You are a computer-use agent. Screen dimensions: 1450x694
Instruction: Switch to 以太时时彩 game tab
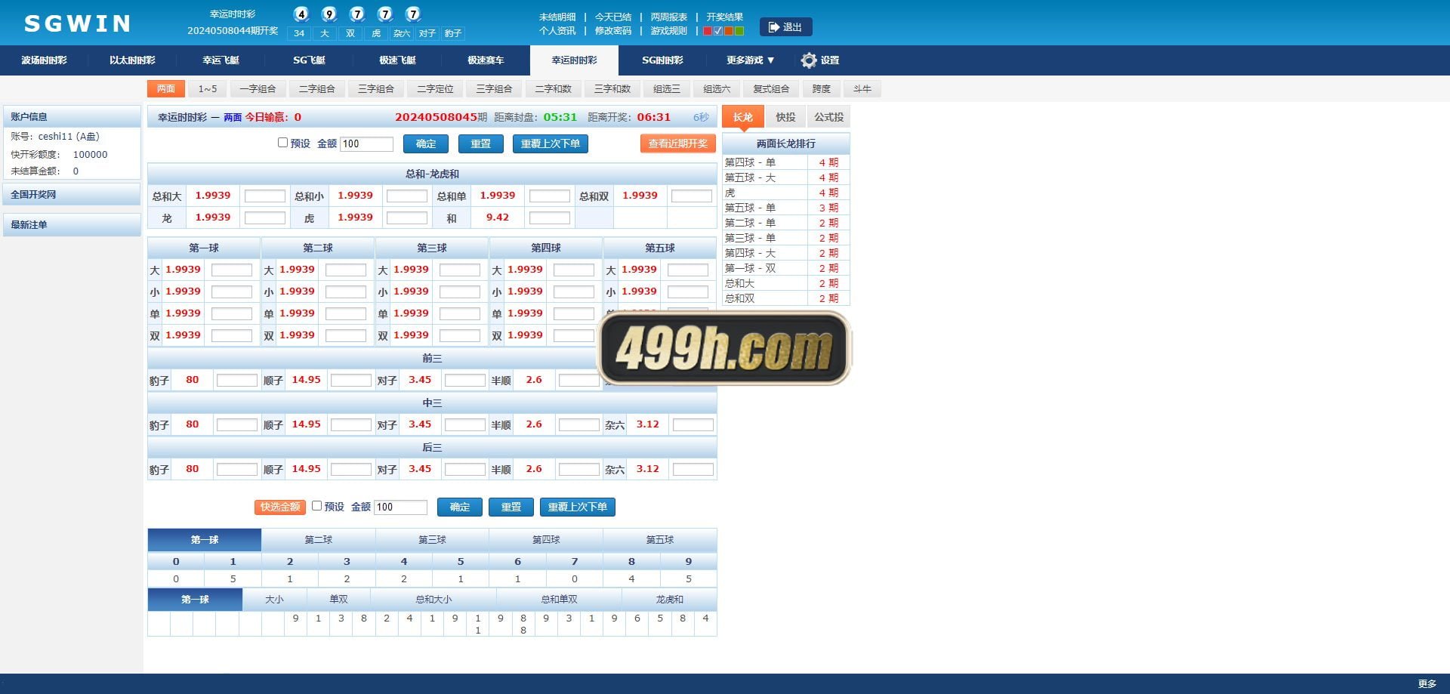[x=132, y=60]
